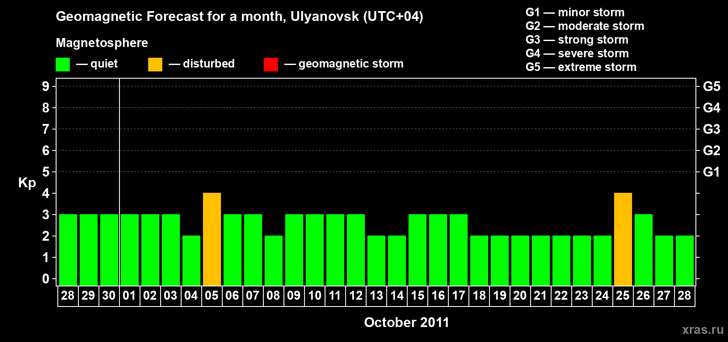Click date label 22 on the axis
728x342 pixels.
(x=561, y=296)
